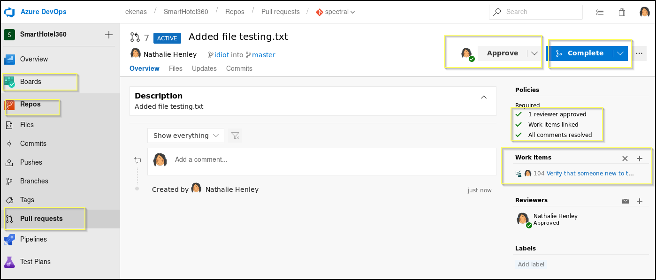Click the Pull requests breadcrumb link
Viewport: 656px width, 280px height.
[x=281, y=12]
